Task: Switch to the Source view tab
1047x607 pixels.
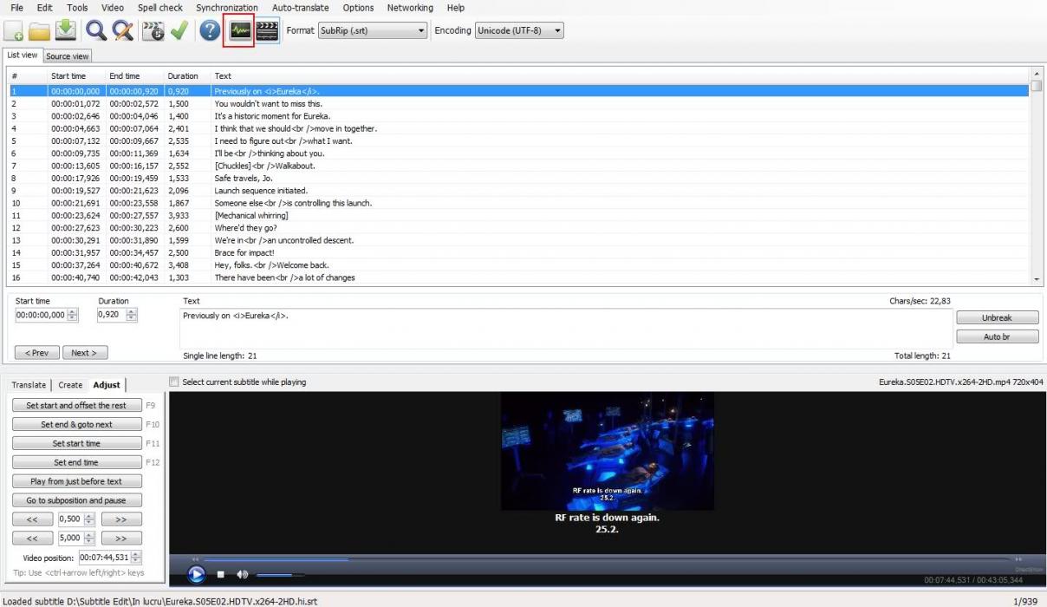Action: [x=68, y=56]
